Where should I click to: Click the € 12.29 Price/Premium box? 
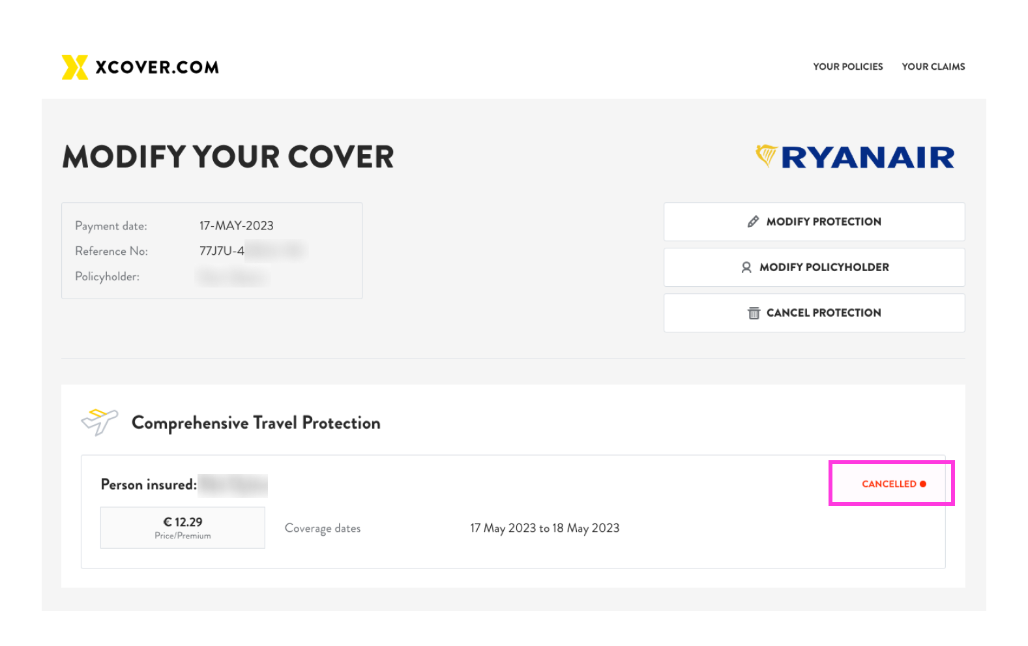(183, 527)
